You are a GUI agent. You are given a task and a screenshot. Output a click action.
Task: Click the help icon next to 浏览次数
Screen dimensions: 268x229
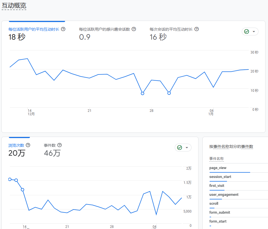(x=28, y=145)
